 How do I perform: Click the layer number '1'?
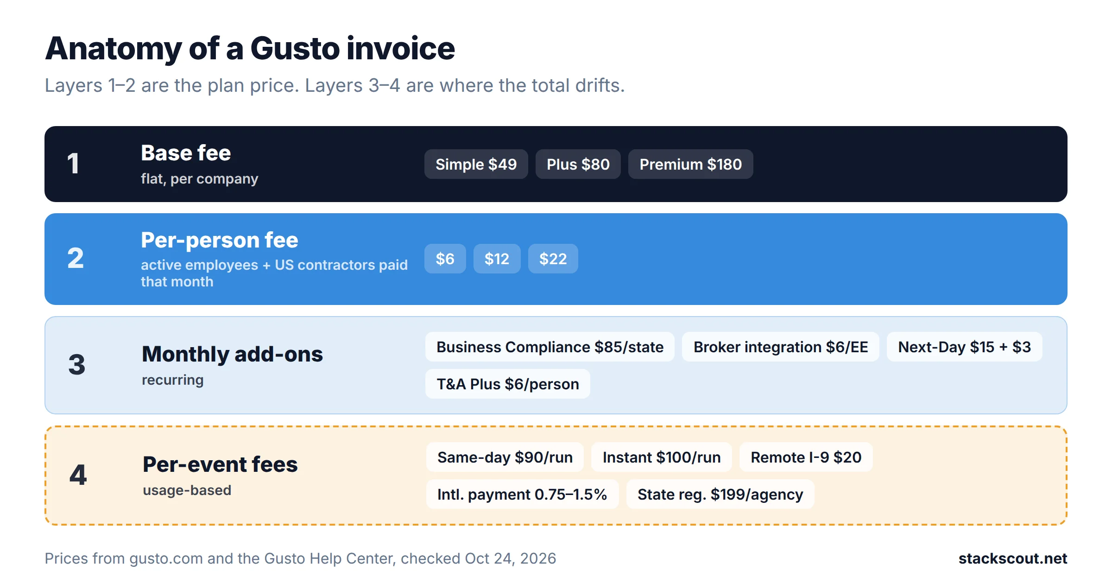coord(73,164)
